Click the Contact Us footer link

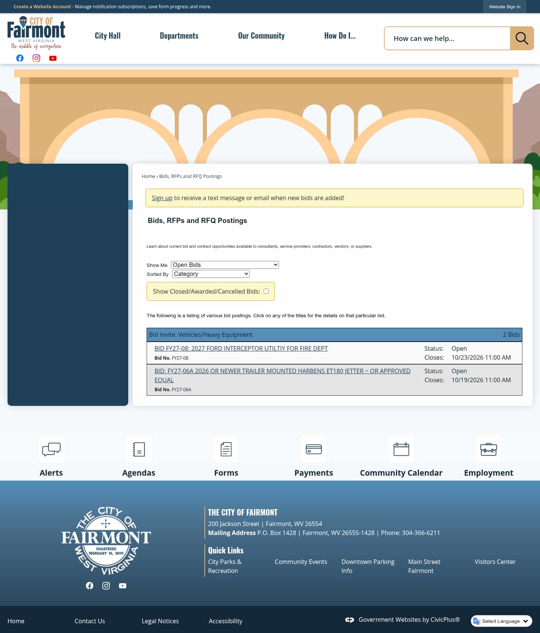pyautogui.click(x=90, y=621)
